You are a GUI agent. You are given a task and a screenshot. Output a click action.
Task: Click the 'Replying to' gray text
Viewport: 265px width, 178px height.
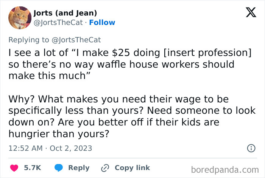(29, 40)
